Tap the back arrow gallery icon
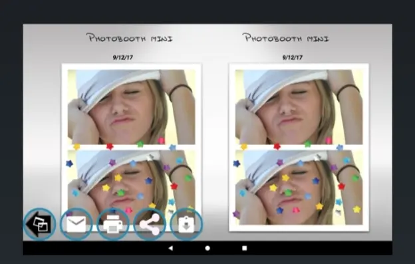The image size is (415, 264). coord(39,224)
